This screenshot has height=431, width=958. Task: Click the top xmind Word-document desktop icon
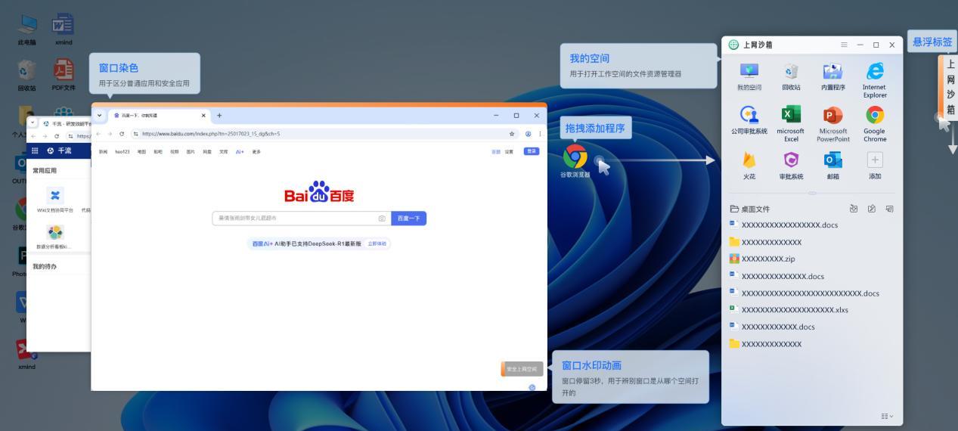[x=64, y=29]
